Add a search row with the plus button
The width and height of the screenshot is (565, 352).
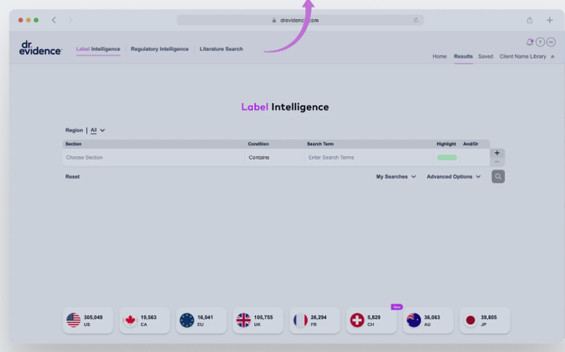click(x=497, y=153)
